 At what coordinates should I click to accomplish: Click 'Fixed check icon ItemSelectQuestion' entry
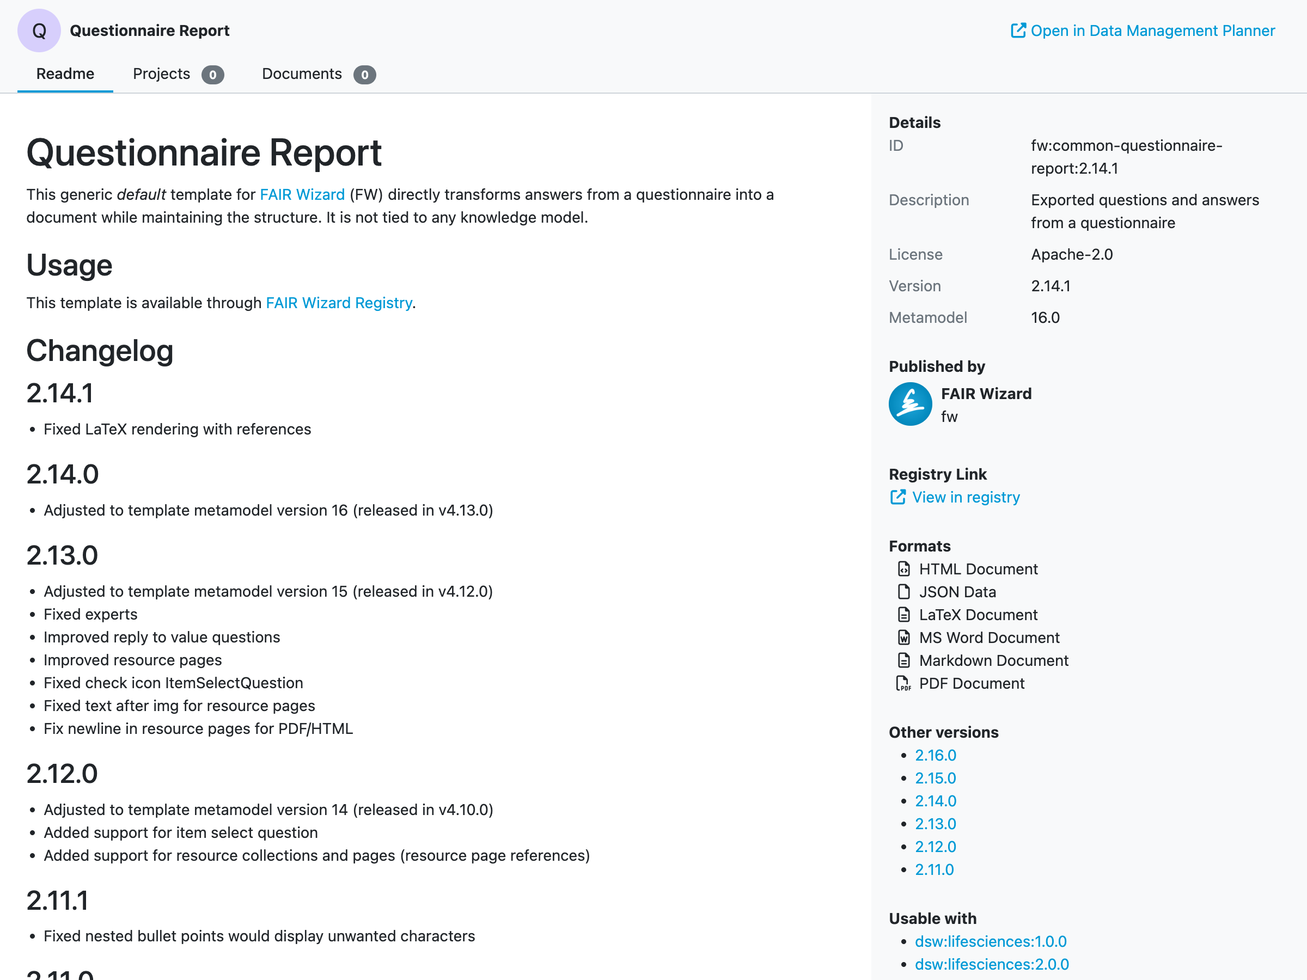(173, 683)
